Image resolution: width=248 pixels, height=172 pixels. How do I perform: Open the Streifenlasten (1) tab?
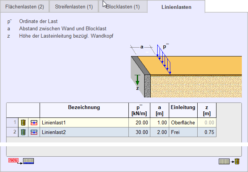pyautogui.click(x=73, y=7)
